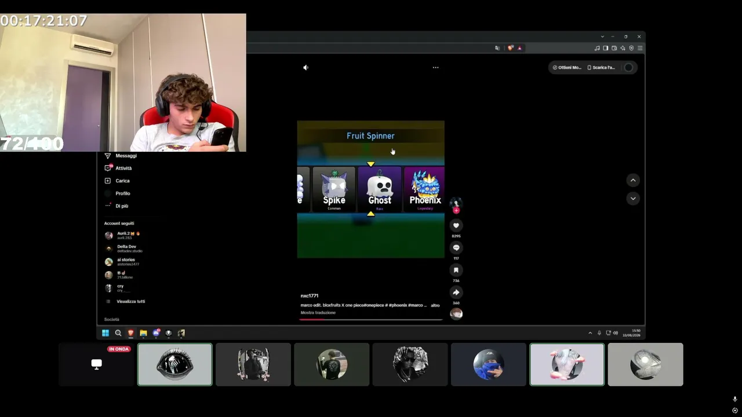Open the sound disc below share button
The image size is (742, 417).
456,313
